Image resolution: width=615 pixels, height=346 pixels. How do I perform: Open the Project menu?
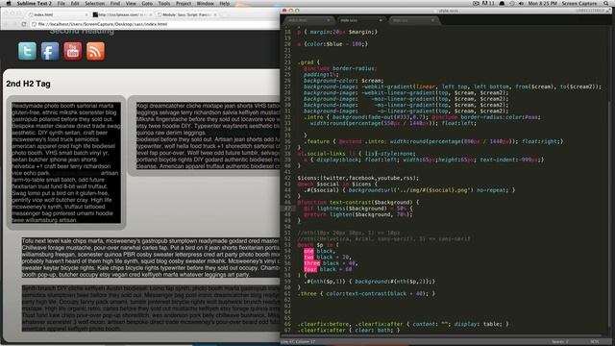pos(184,3)
